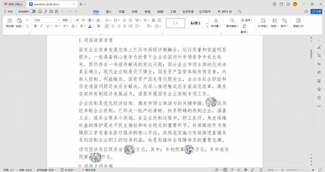The height and width of the screenshot is (172, 325).
Task: Select the 正文 style thumbnail
Action: click(176, 23)
